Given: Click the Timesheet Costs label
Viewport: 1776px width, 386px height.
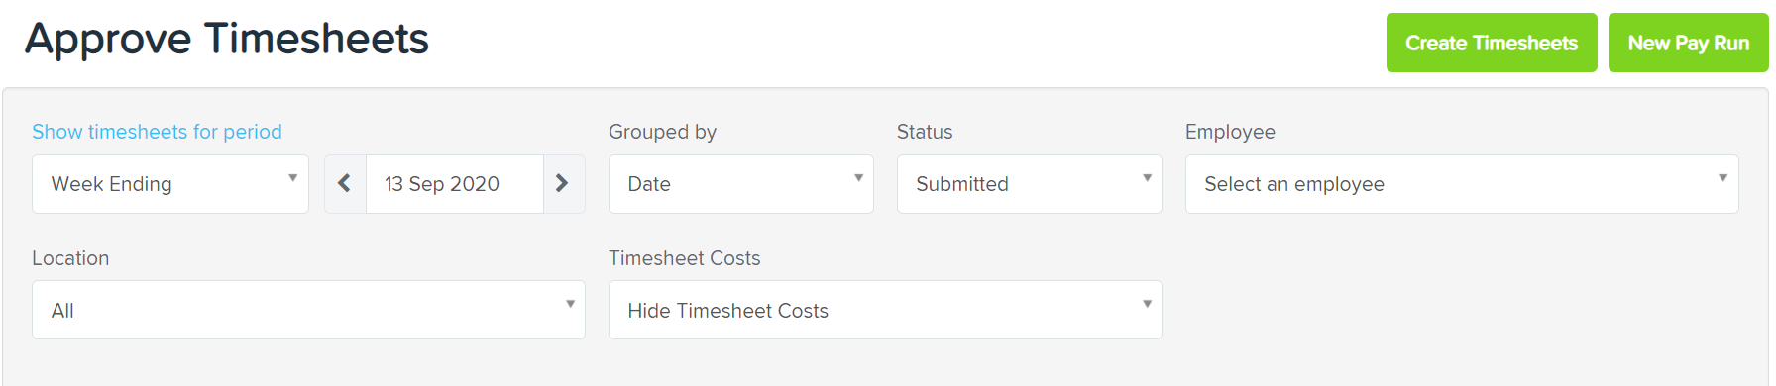Looking at the screenshot, I should (685, 258).
